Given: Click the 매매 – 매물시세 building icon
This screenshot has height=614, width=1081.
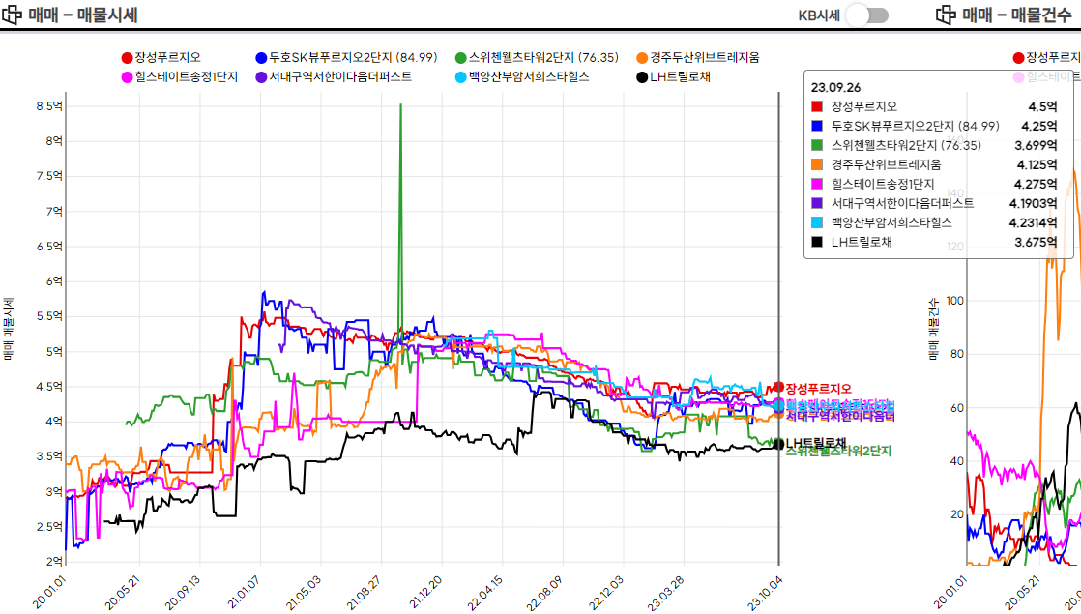Looking at the screenshot, I should pos(11,15).
